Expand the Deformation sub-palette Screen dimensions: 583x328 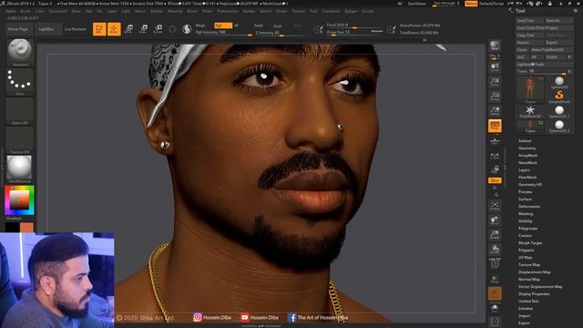pos(529,207)
